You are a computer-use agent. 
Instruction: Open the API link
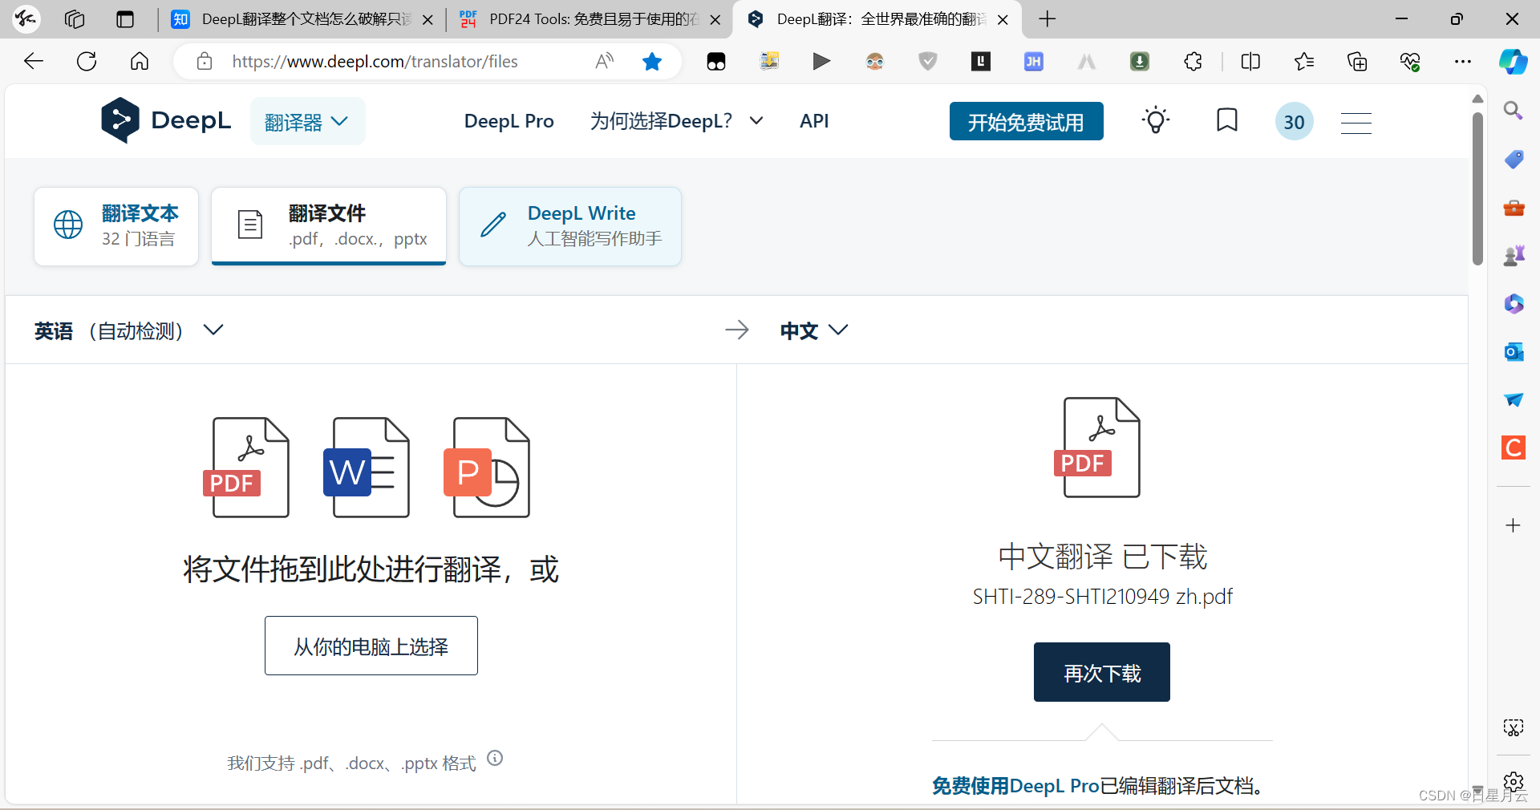coord(813,121)
